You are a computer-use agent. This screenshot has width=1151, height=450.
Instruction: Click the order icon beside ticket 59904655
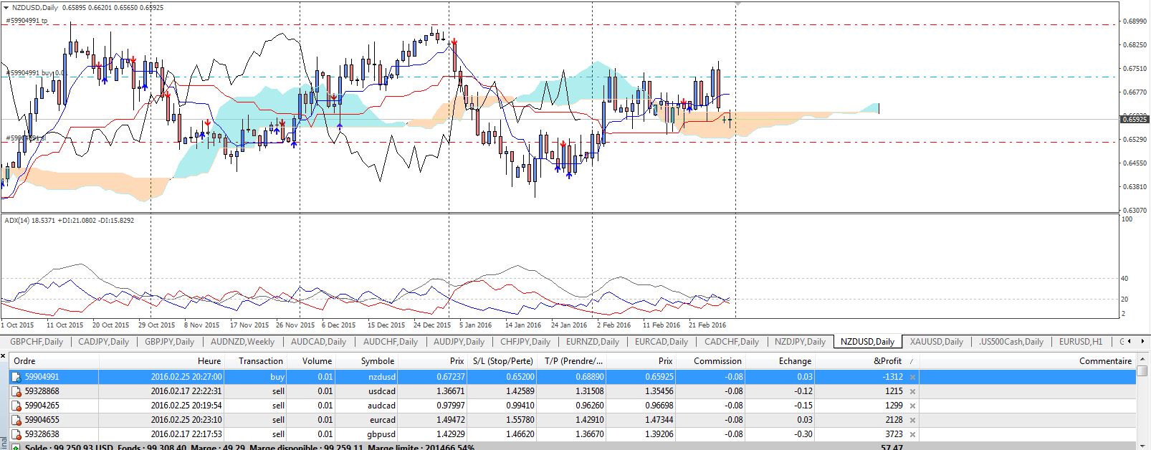(x=15, y=420)
